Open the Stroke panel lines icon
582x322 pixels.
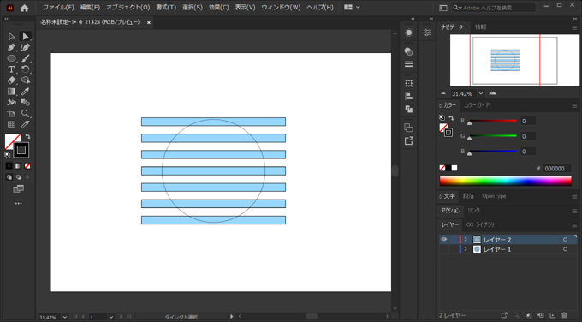[x=408, y=64]
